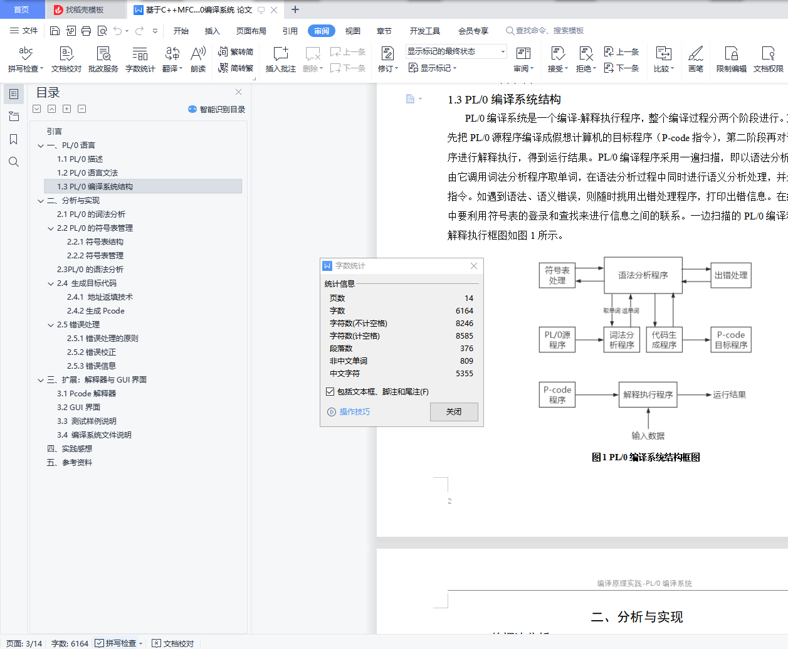Open the search icon in left sidebar
The height and width of the screenshot is (649, 788).
pyautogui.click(x=14, y=162)
